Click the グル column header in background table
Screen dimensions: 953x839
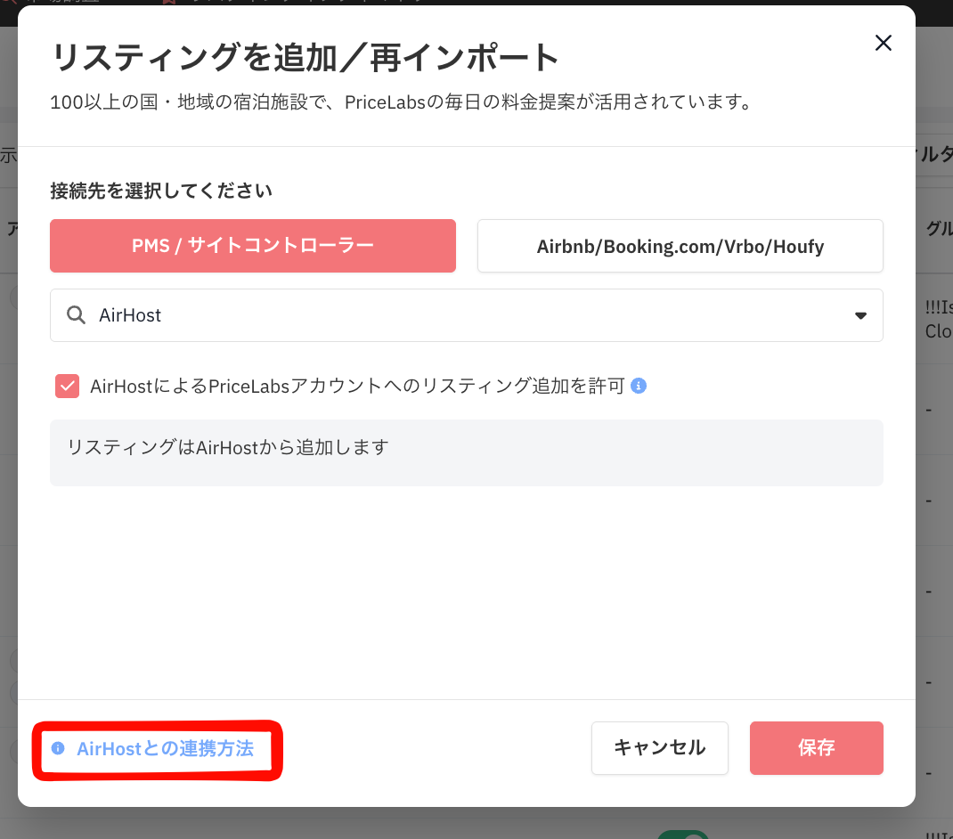click(939, 229)
